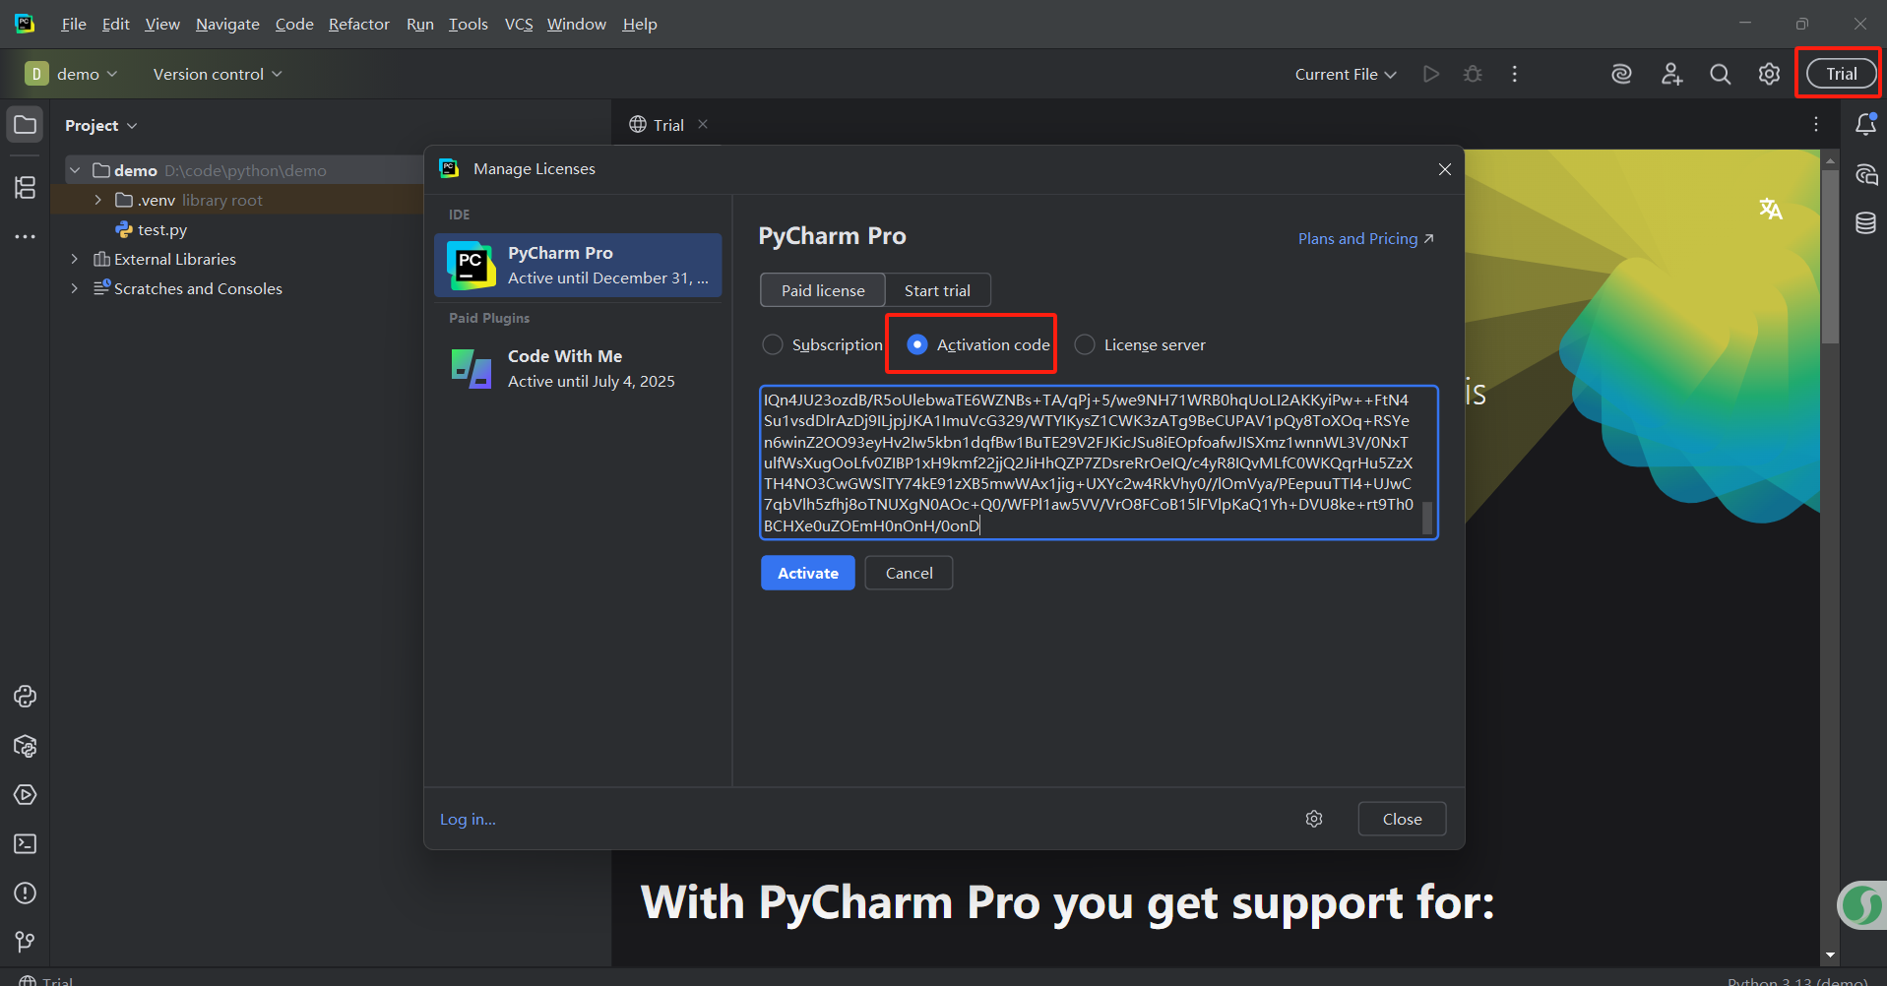Open Notifications bell icon on right sidebar
1887x986 pixels.
pos(1865,125)
